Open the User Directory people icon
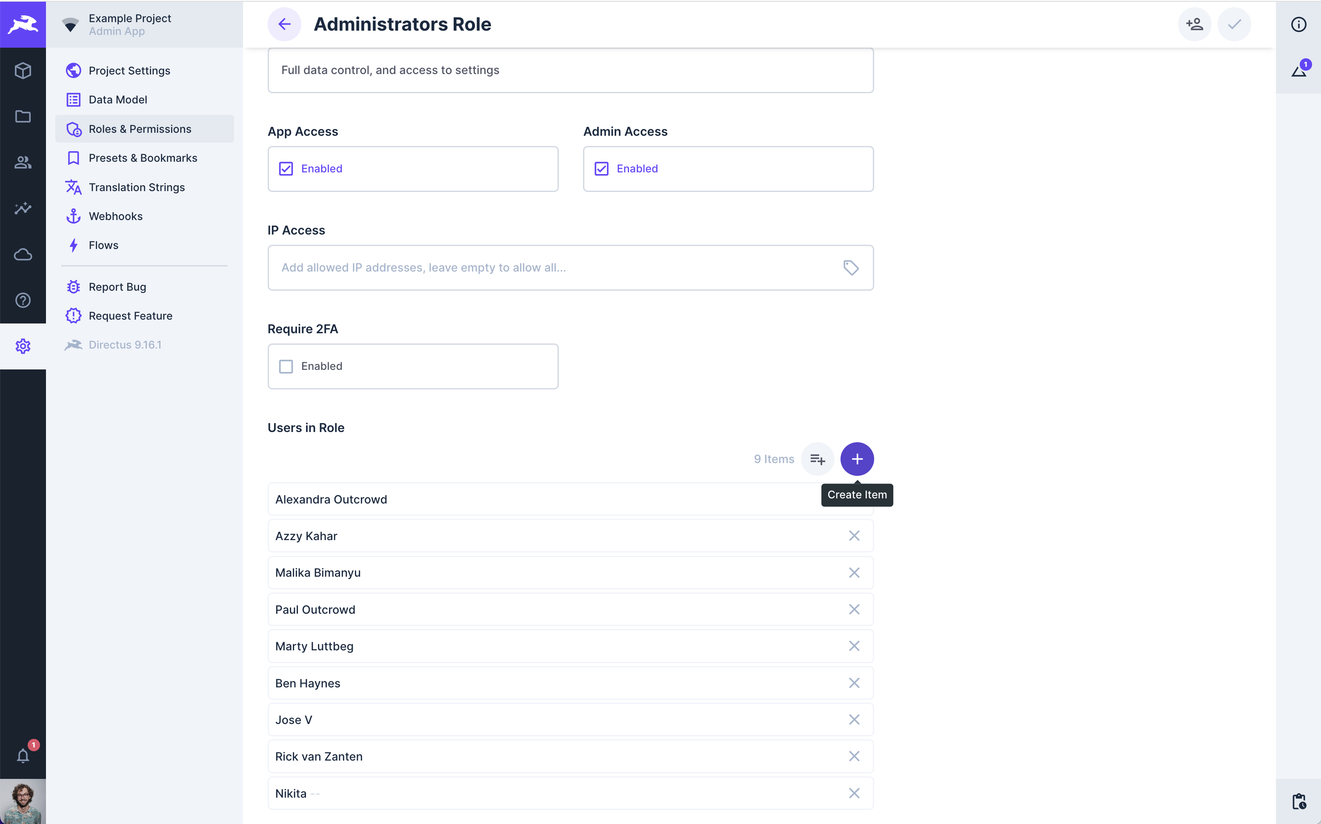 tap(23, 163)
